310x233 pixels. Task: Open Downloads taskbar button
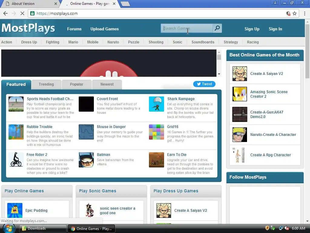click(43, 228)
